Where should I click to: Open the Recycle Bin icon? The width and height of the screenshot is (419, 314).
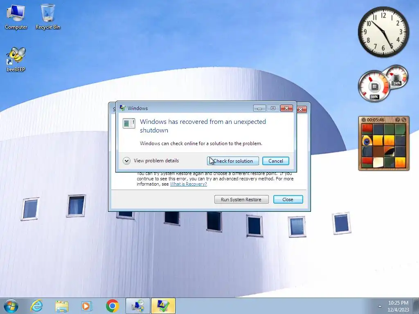[x=48, y=17]
